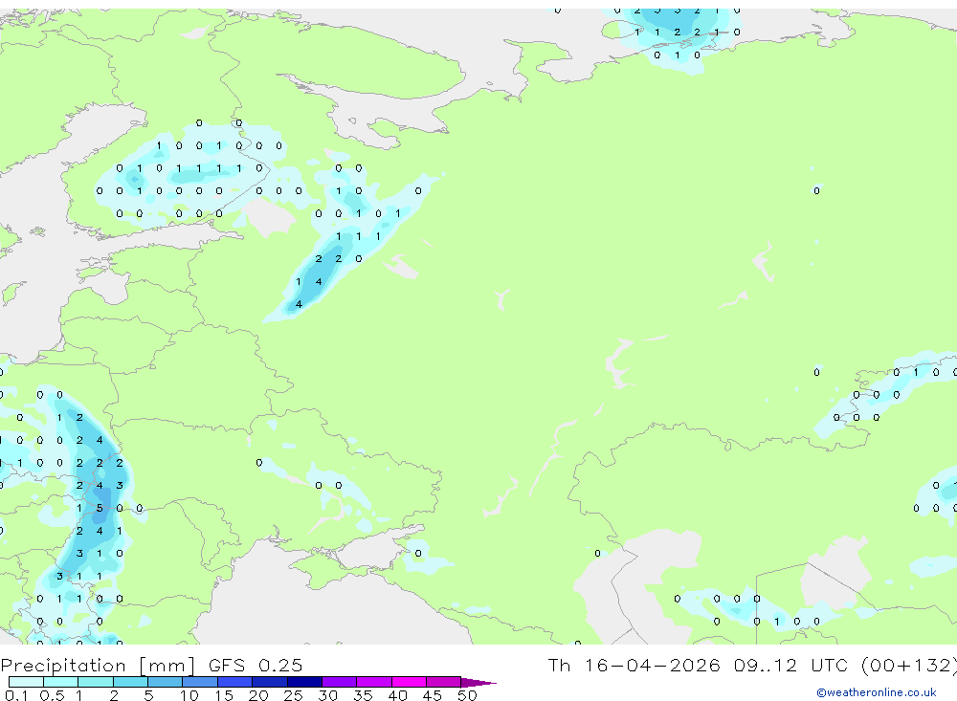Select the 45–50 mm legend color swatch
Viewport: 957px width, 701px height.
(x=444, y=682)
